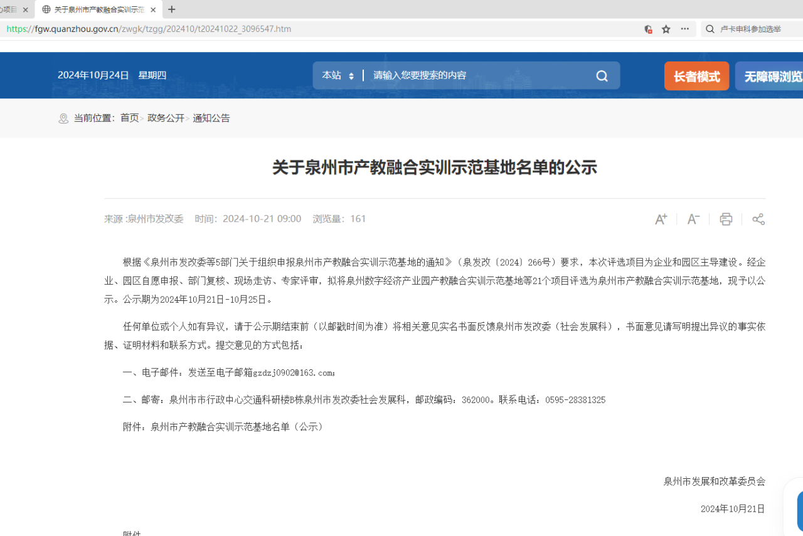Open browser three-dot more menu

click(x=684, y=29)
